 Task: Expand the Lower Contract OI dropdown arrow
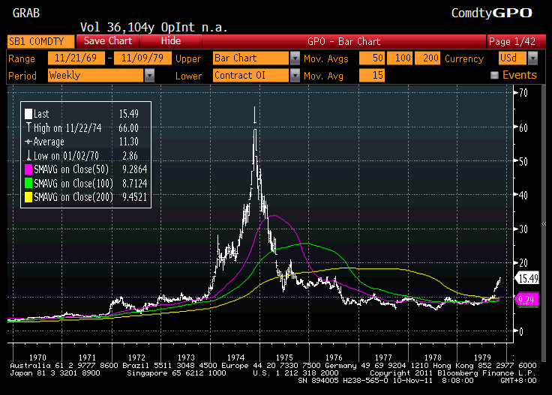click(x=295, y=75)
